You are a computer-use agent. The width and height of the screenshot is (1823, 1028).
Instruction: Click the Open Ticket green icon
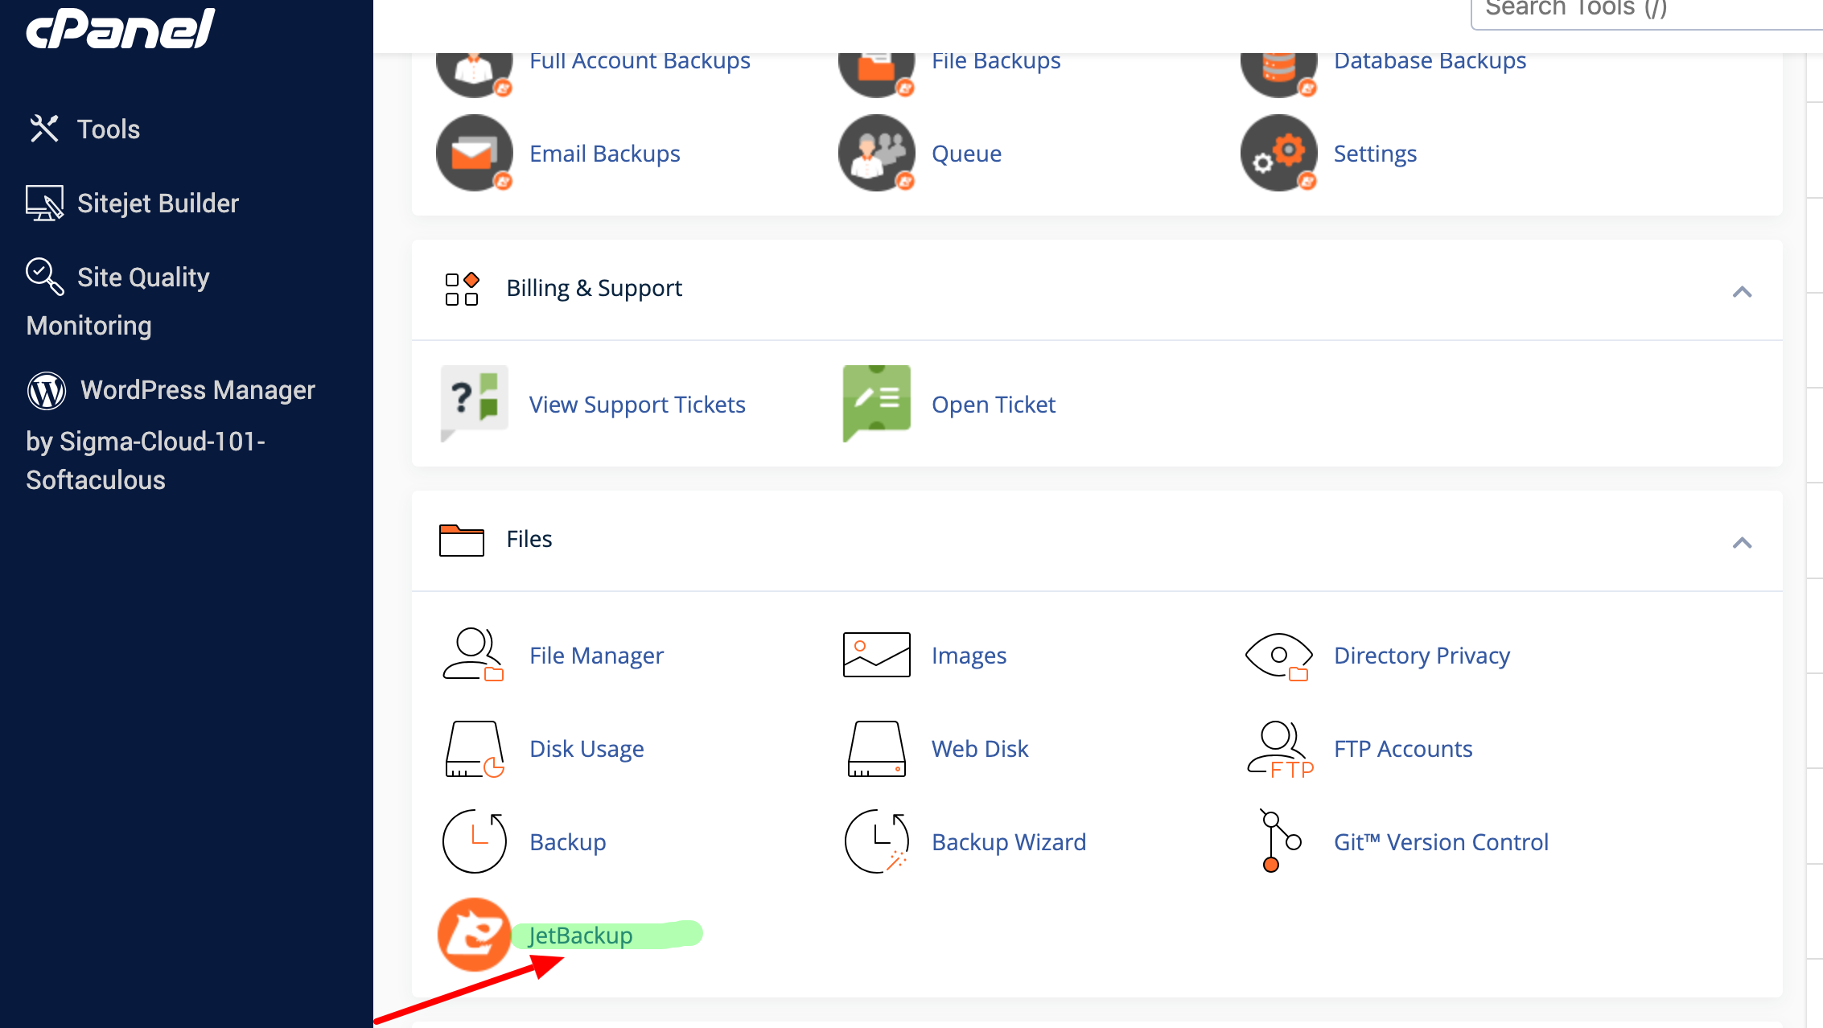pyautogui.click(x=877, y=404)
